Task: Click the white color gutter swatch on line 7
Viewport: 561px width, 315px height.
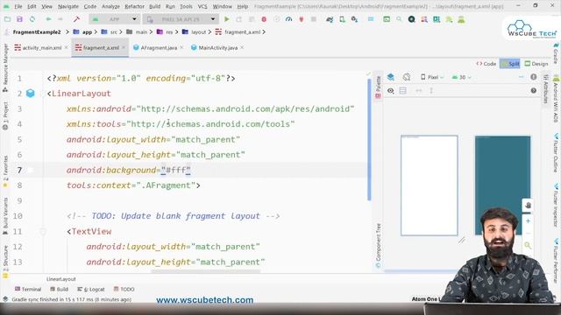Action: click(x=31, y=171)
